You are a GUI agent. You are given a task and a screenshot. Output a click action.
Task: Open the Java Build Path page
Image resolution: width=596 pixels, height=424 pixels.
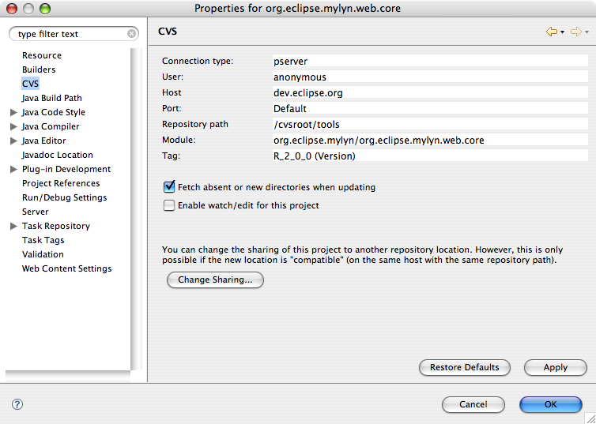[51, 98]
